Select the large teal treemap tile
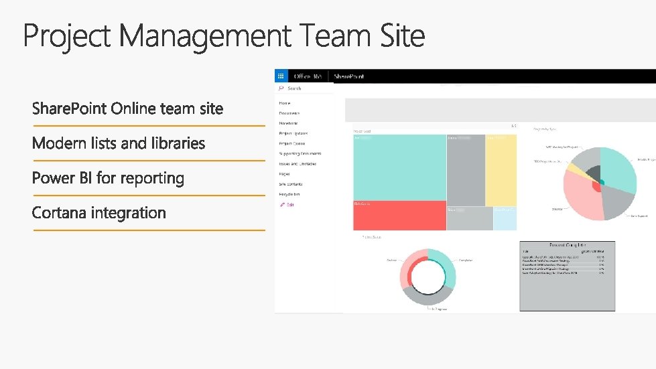 pyautogui.click(x=399, y=167)
